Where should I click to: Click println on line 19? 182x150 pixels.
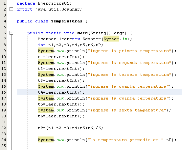pyautogui.click(x=76, y=110)
